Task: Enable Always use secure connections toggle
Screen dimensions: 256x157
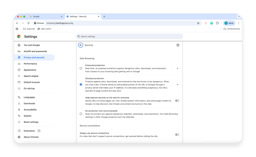Action: coord(177,135)
